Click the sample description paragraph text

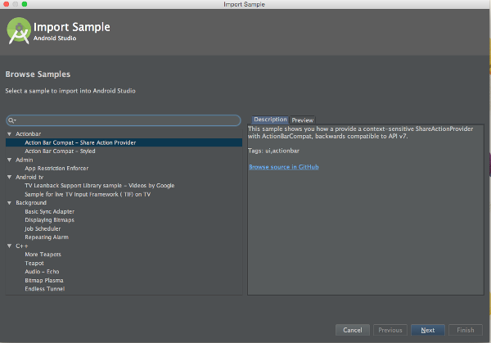tap(360, 133)
